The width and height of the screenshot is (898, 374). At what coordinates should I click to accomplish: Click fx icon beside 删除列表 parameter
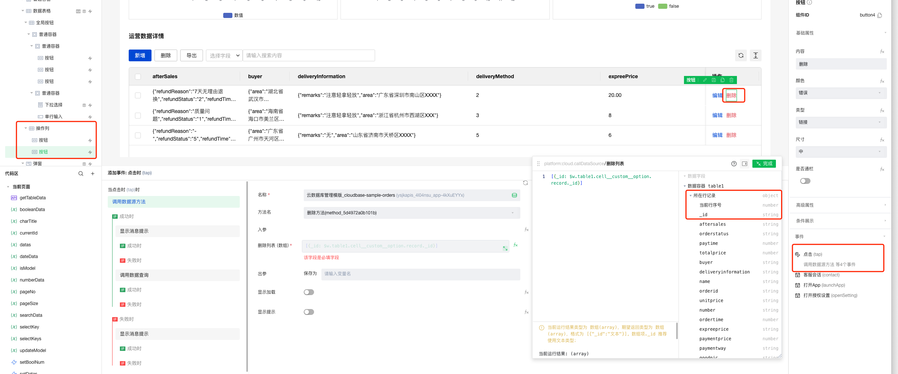pyautogui.click(x=516, y=245)
